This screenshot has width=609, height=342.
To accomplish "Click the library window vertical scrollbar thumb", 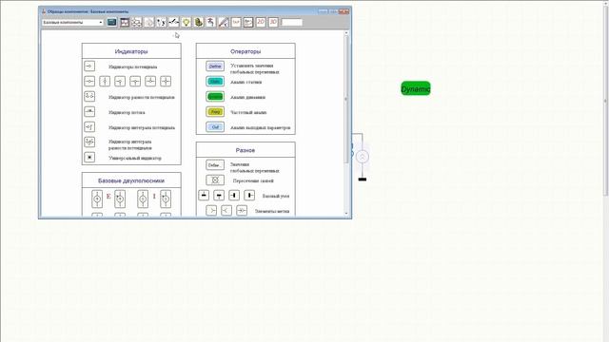I will coord(345,100).
